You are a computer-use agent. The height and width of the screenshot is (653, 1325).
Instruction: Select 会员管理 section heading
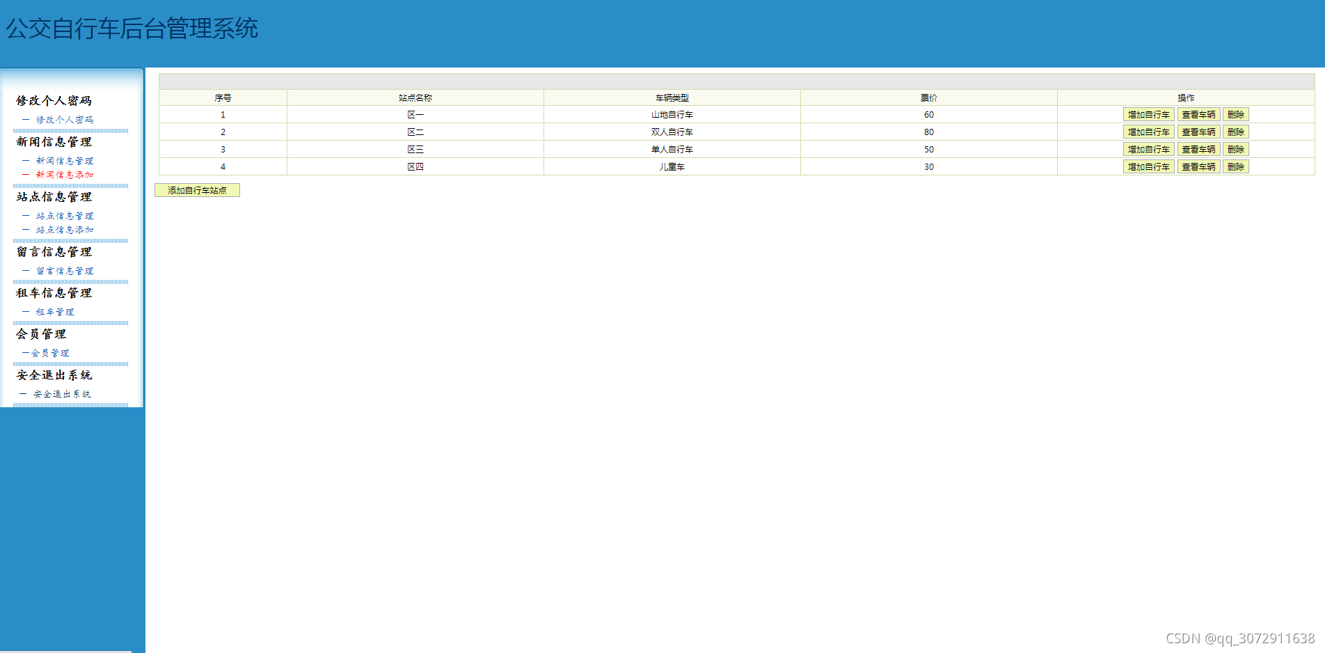pyautogui.click(x=42, y=334)
